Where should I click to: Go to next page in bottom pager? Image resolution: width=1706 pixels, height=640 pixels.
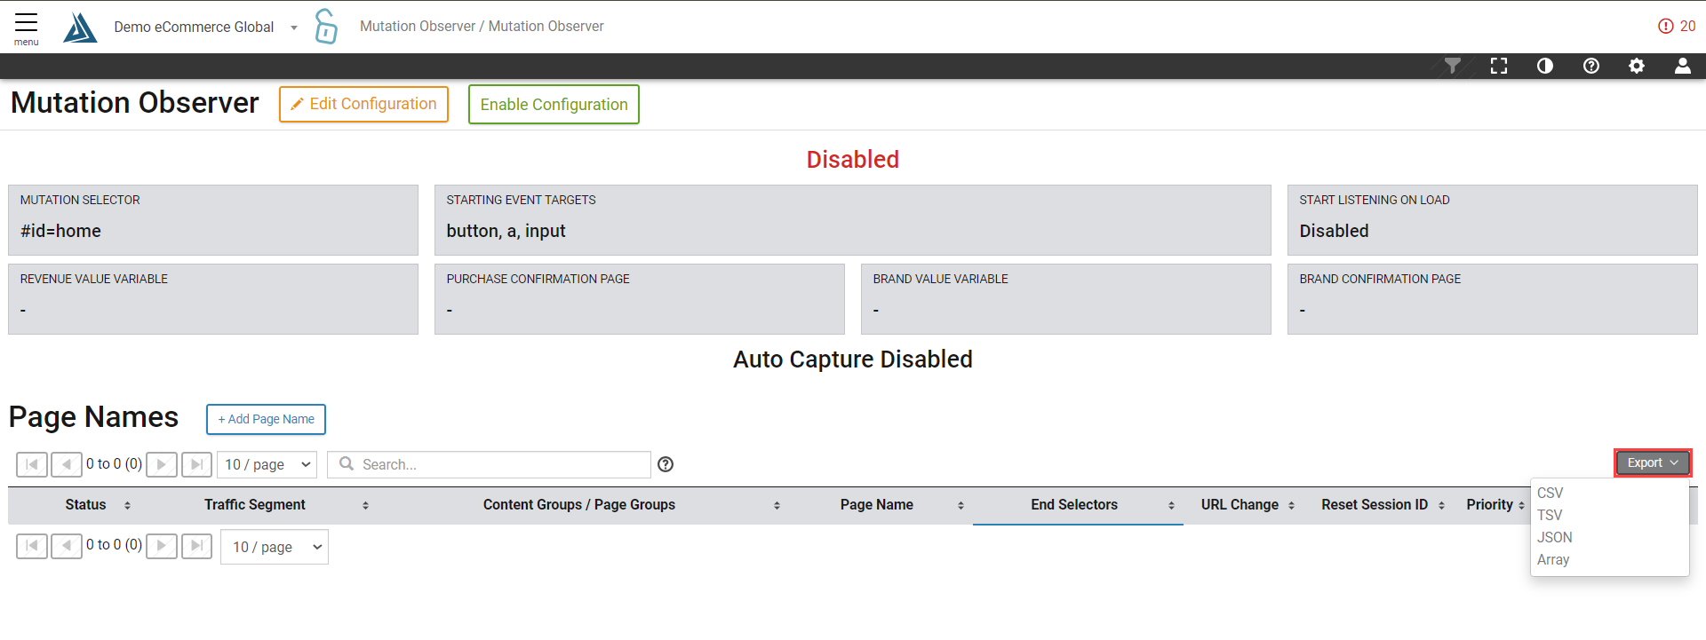[x=161, y=545]
